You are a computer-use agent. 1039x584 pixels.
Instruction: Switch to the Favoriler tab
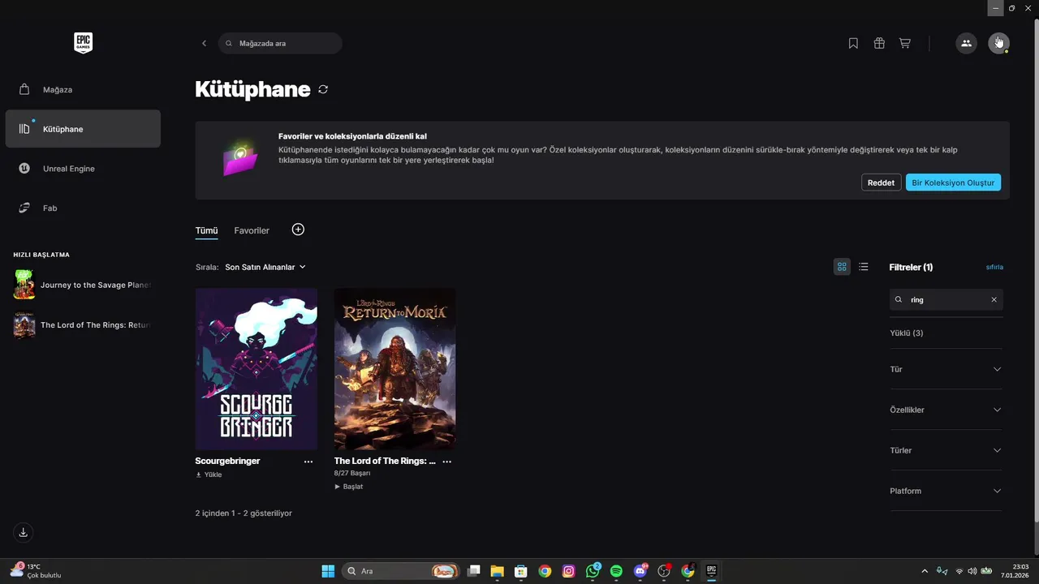252,230
